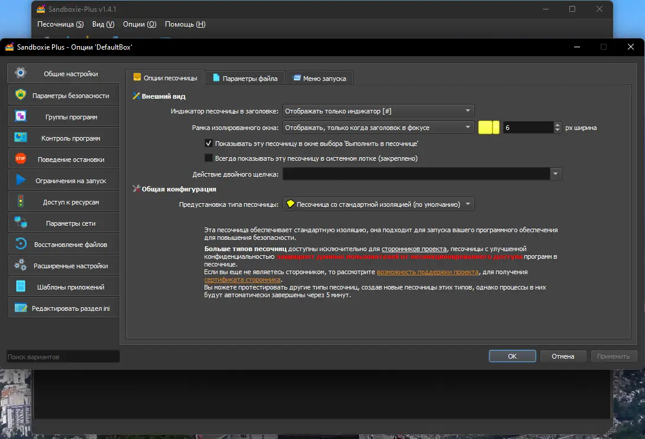Click the yellow diamond sandbox type icon
645x439 pixels.
point(290,204)
